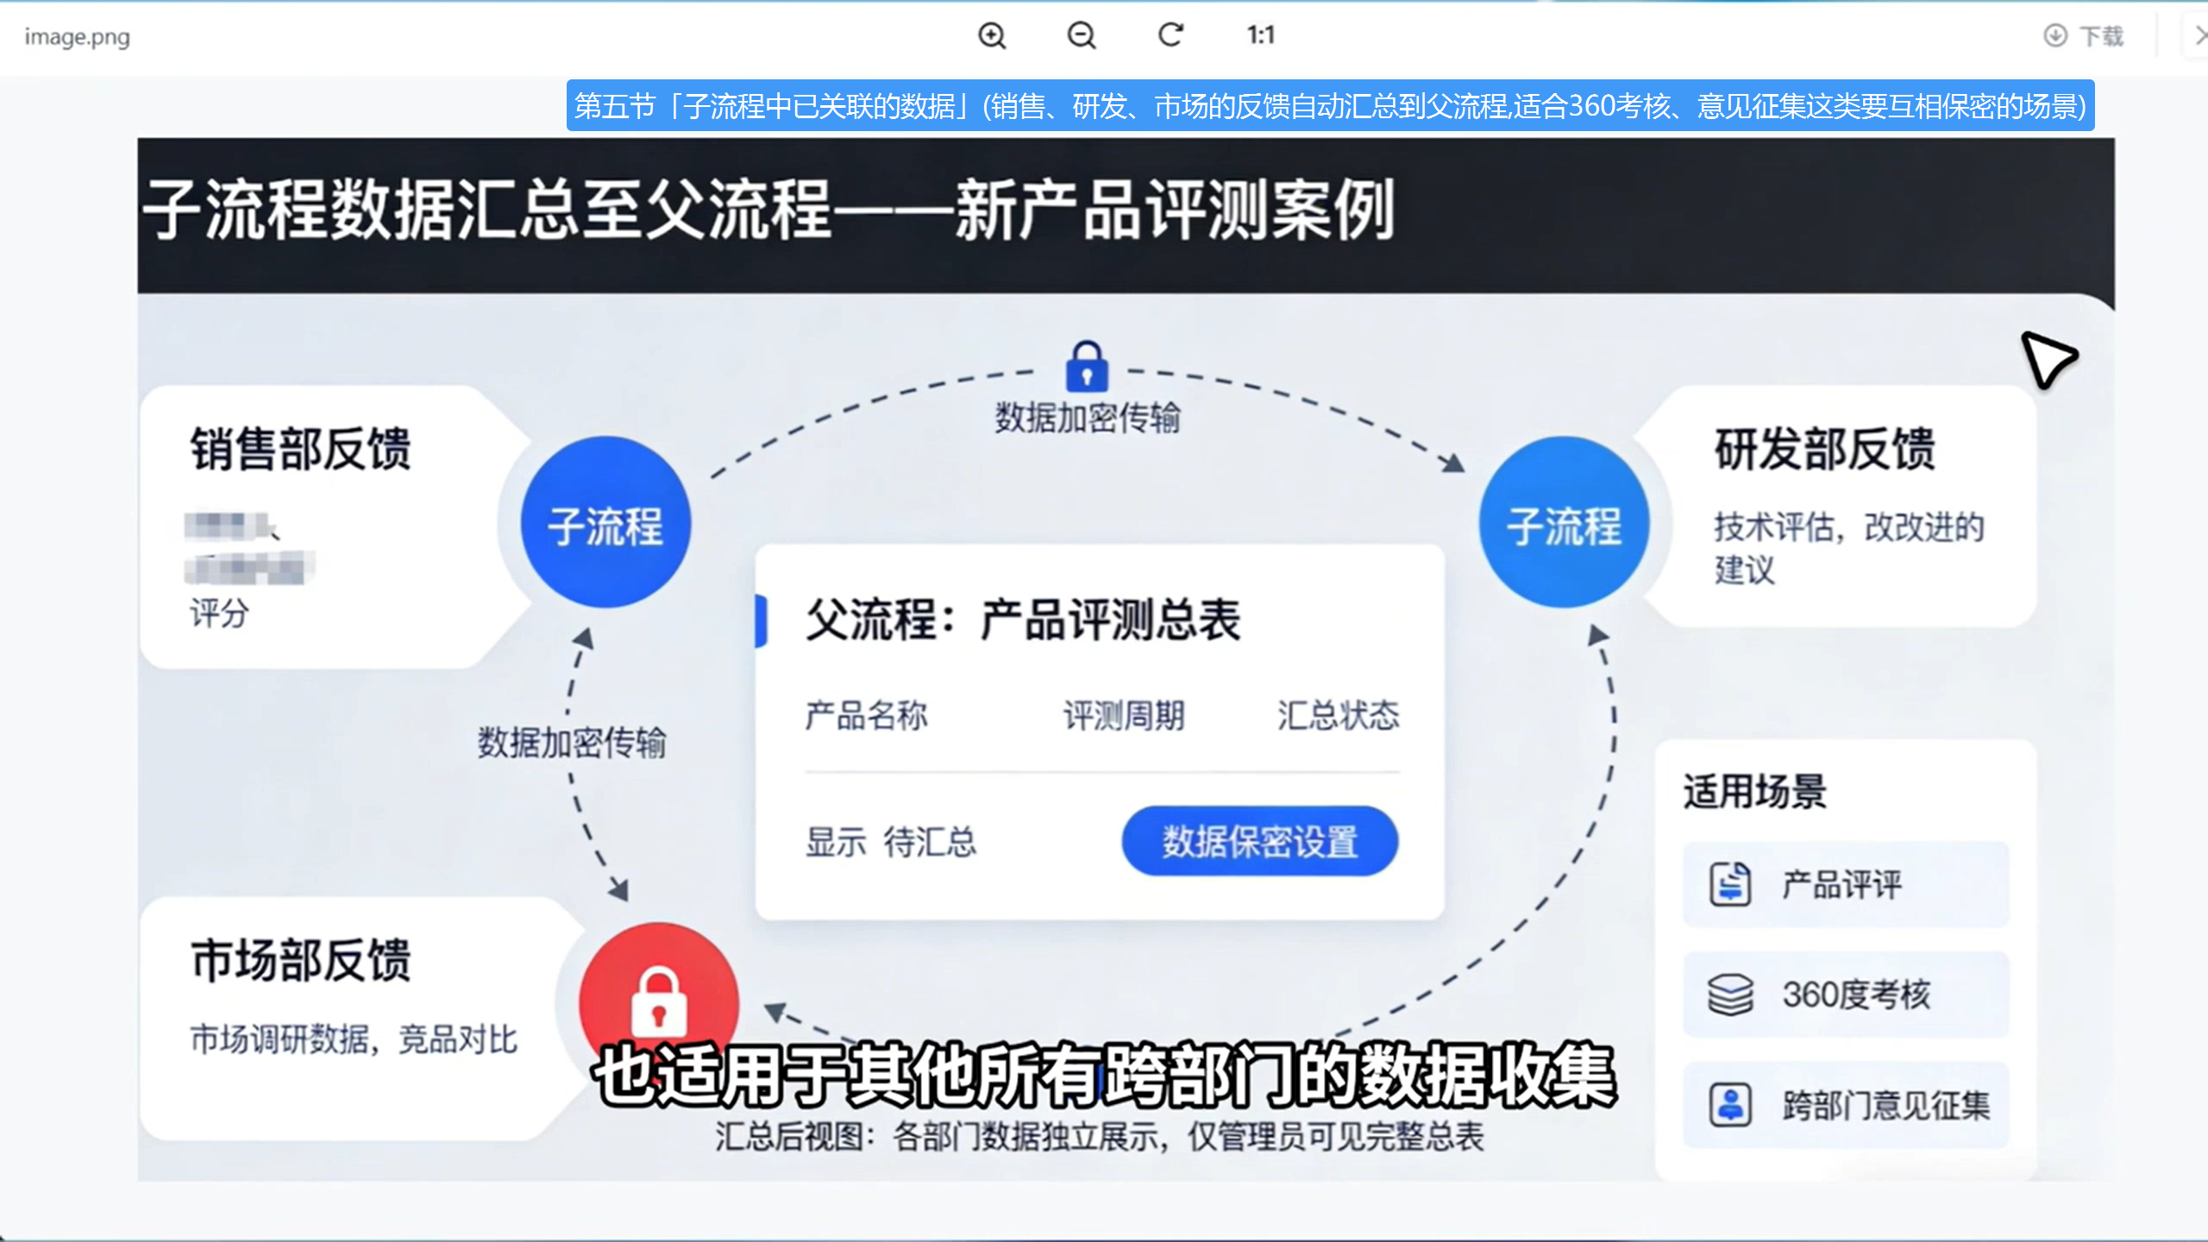This screenshot has width=2208, height=1242.
Task: Zoom in with the magnifier plus icon
Action: coord(992,35)
